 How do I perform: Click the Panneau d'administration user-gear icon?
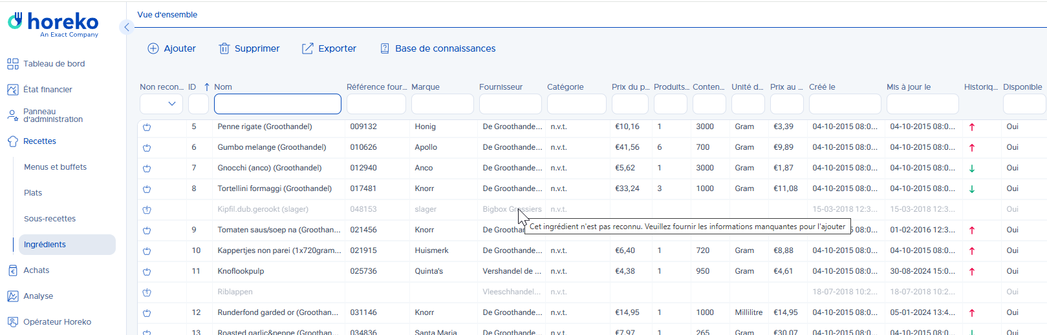pyautogui.click(x=13, y=116)
